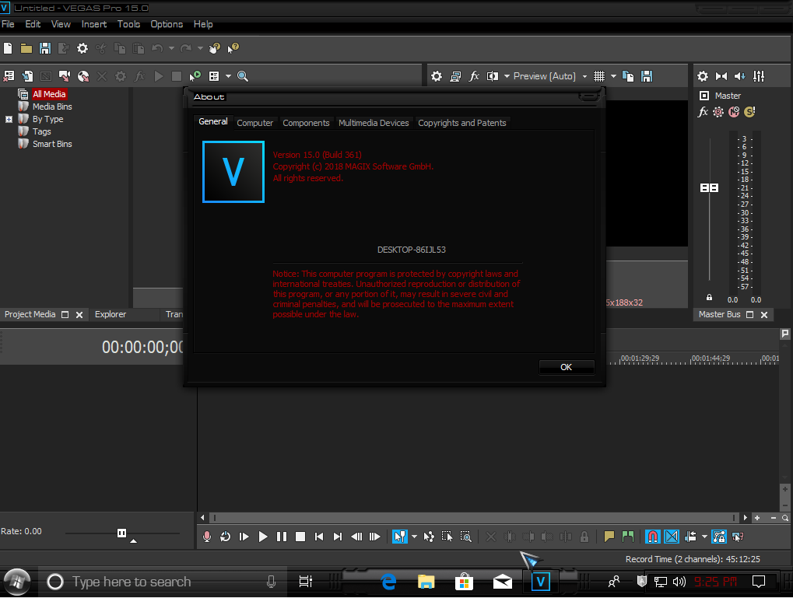The image size is (793, 598).
Task: Click Play From Start in transport
Action: (x=244, y=537)
